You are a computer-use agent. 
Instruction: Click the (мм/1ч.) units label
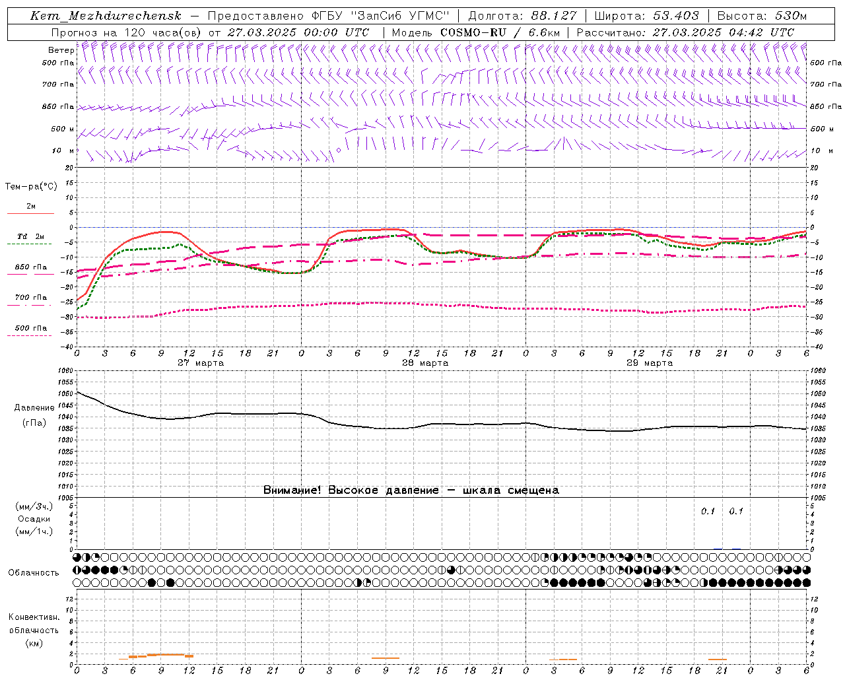(34, 531)
